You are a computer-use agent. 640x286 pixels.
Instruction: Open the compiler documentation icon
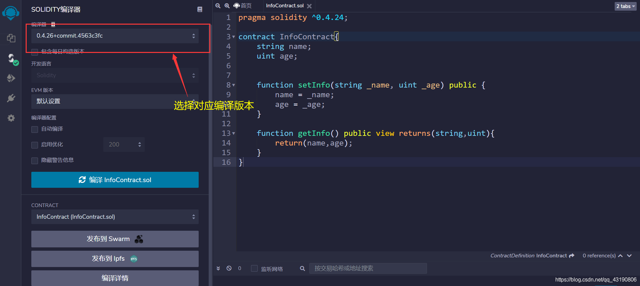(x=200, y=9)
